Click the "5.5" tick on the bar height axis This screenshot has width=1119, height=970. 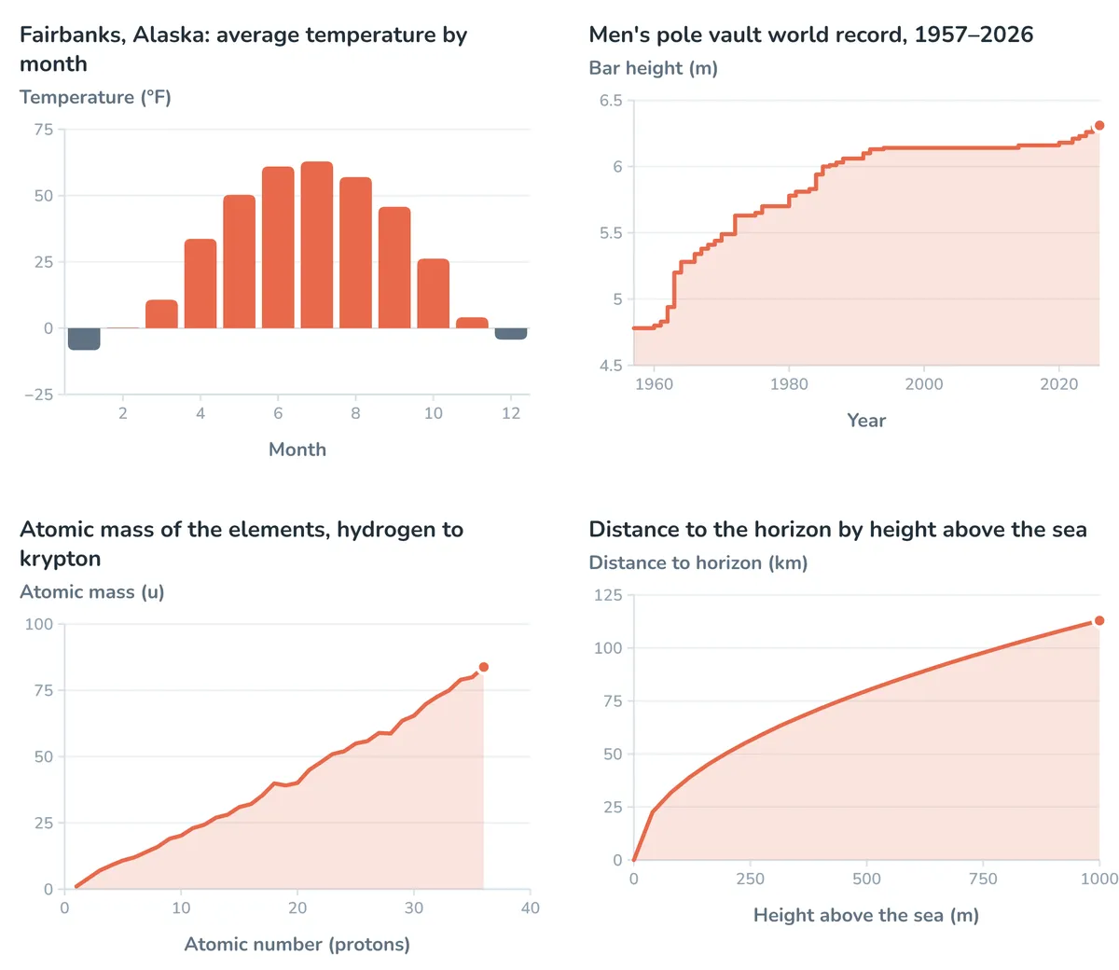click(x=611, y=233)
